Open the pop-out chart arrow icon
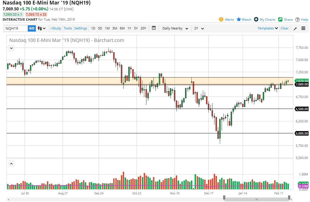This screenshot has height=202, width=310. click(295, 28)
